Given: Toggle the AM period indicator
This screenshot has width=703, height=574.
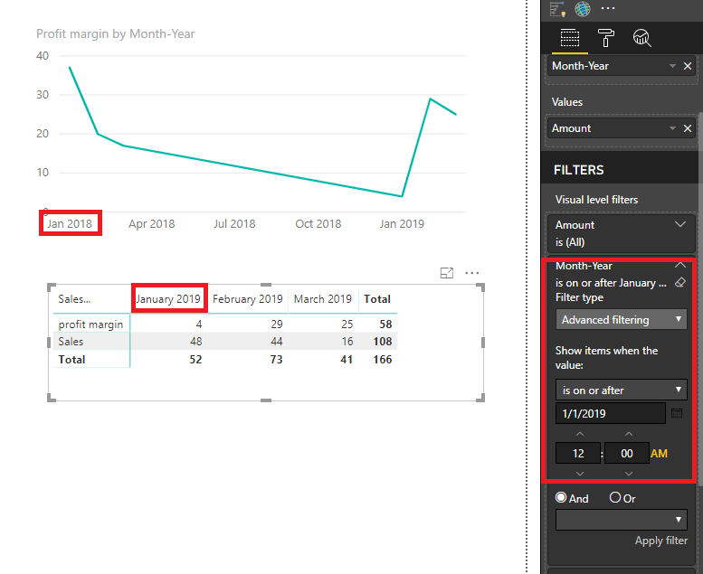Looking at the screenshot, I should pos(659,454).
